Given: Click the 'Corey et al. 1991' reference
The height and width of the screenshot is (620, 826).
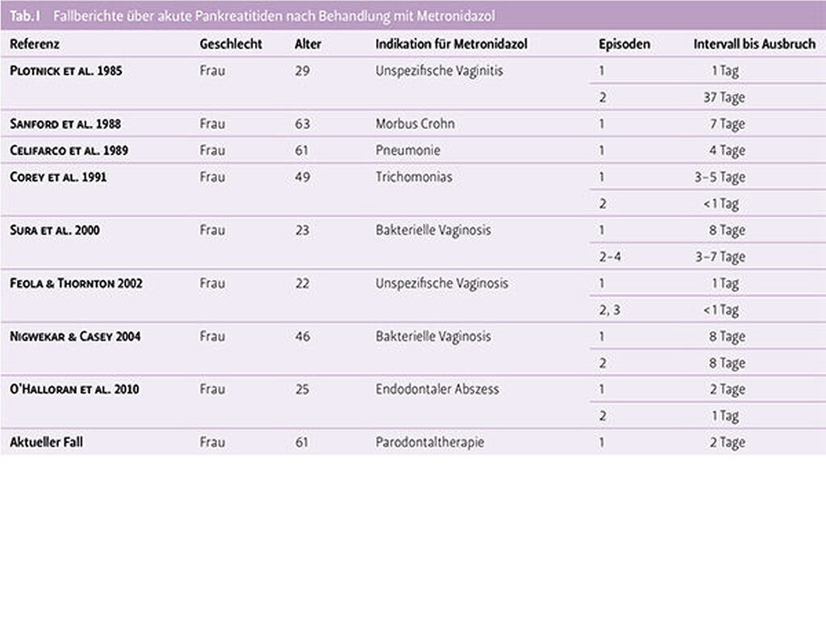Looking at the screenshot, I should tap(57, 178).
